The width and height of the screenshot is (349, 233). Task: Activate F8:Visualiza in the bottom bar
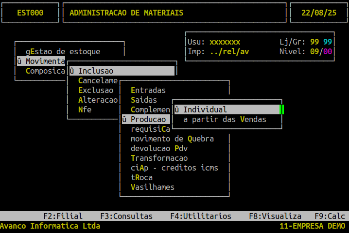point(275,216)
